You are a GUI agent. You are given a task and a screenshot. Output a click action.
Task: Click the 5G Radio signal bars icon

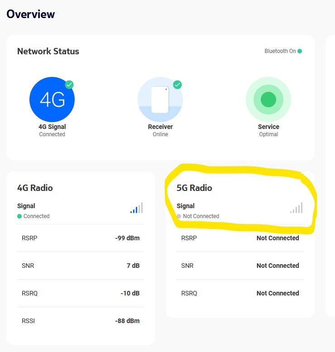click(x=297, y=208)
